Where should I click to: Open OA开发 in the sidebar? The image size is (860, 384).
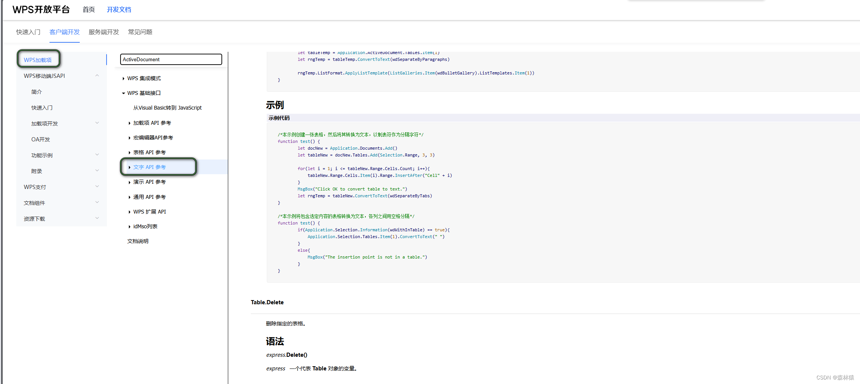click(x=41, y=139)
